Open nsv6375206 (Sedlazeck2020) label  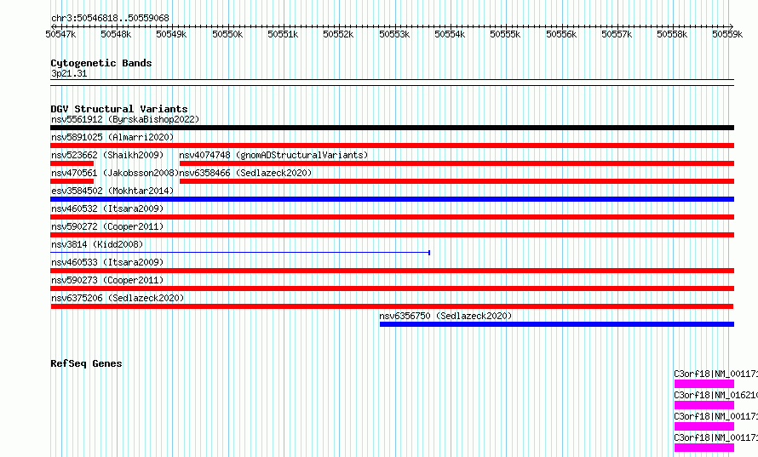tap(118, 298)
